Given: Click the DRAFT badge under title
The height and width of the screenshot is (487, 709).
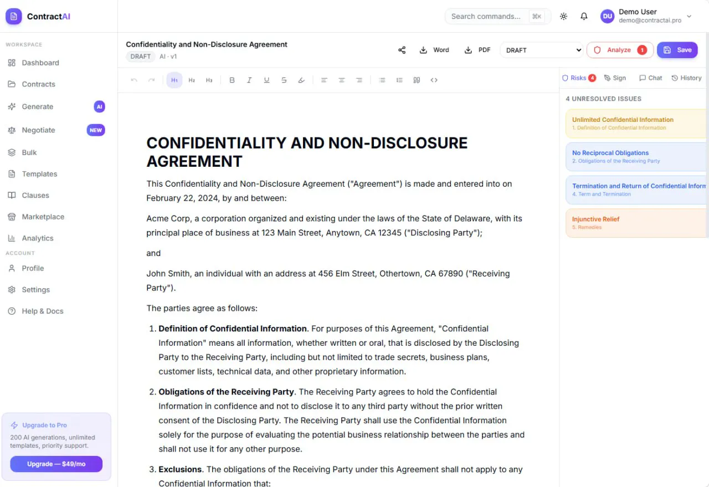Looking at the screenshot, I should tap(141, 57).
